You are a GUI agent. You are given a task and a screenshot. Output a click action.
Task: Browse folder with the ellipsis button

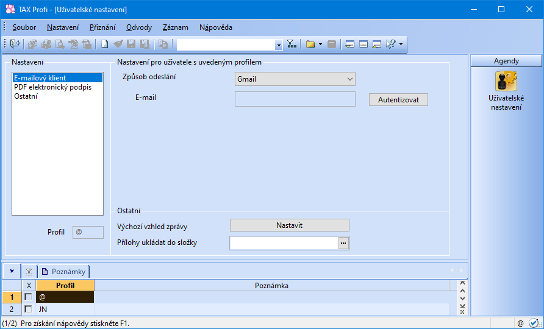(343, 243)
